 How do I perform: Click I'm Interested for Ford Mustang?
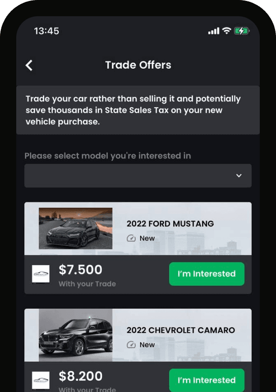point(207,274)
